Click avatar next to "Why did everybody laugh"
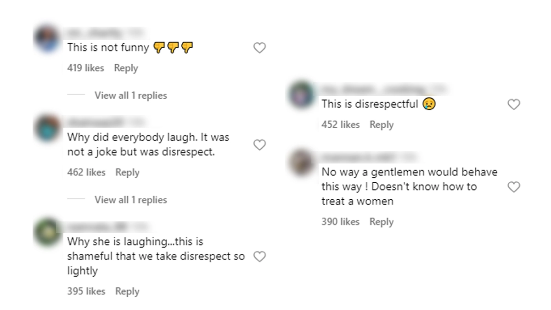The height and width of the screenshot is (310, 551). [x=47, y=128]
